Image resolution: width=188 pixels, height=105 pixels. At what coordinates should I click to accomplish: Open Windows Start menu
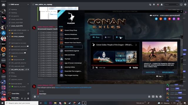[2, 103]
